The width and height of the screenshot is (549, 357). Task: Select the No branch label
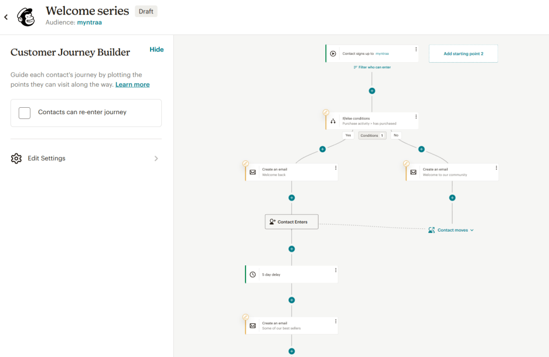[x=396, y=135]
